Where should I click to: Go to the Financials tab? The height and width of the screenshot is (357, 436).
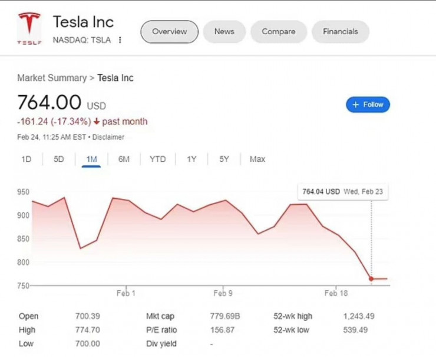340,32
